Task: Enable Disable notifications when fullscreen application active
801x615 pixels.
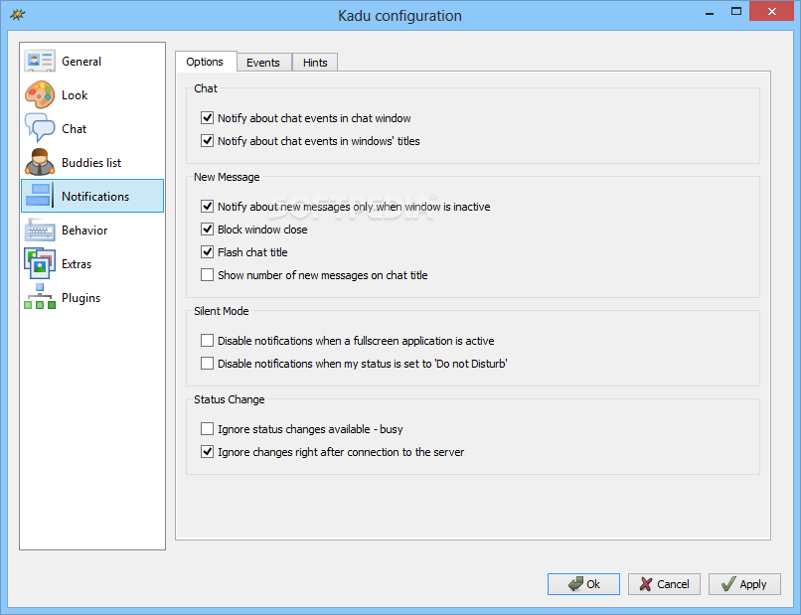Action: (207, 340)
